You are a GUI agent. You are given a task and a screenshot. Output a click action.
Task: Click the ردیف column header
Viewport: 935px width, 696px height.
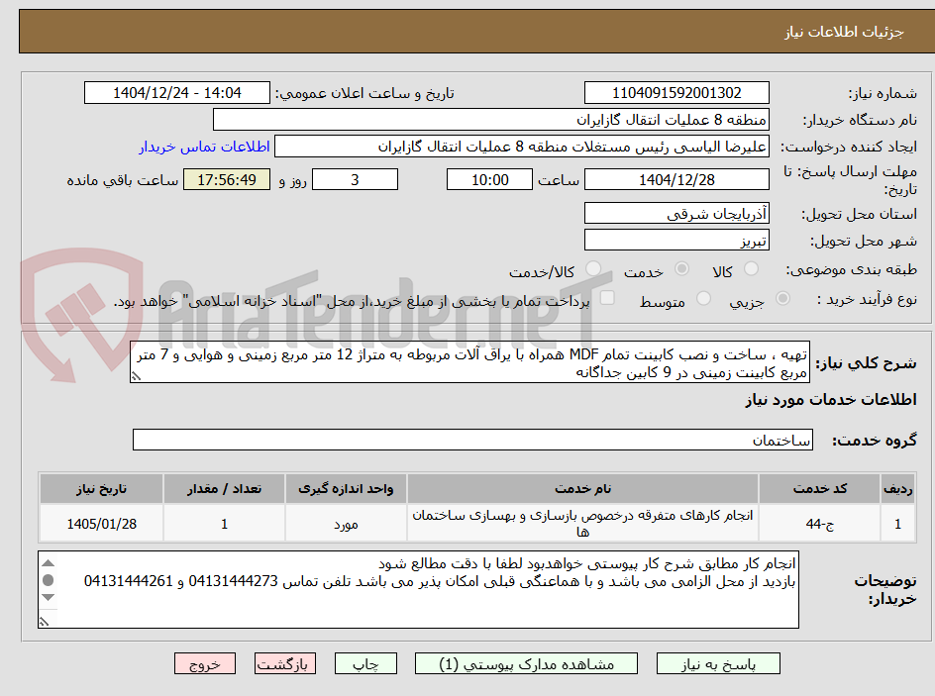click(898, 489)
